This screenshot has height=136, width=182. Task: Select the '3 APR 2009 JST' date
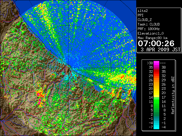[x=160, y=50]
